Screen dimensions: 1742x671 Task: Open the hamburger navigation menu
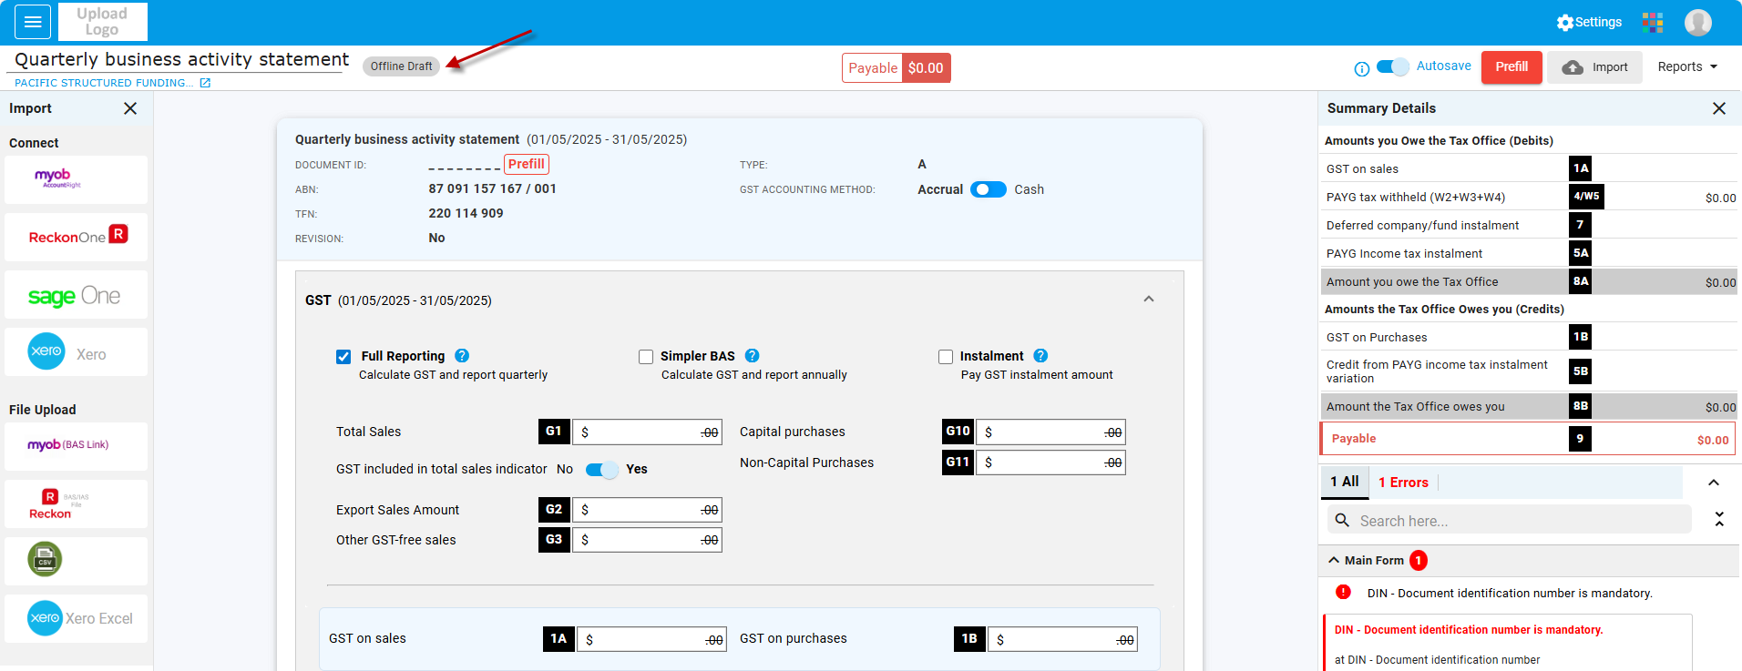coord(33,22)
